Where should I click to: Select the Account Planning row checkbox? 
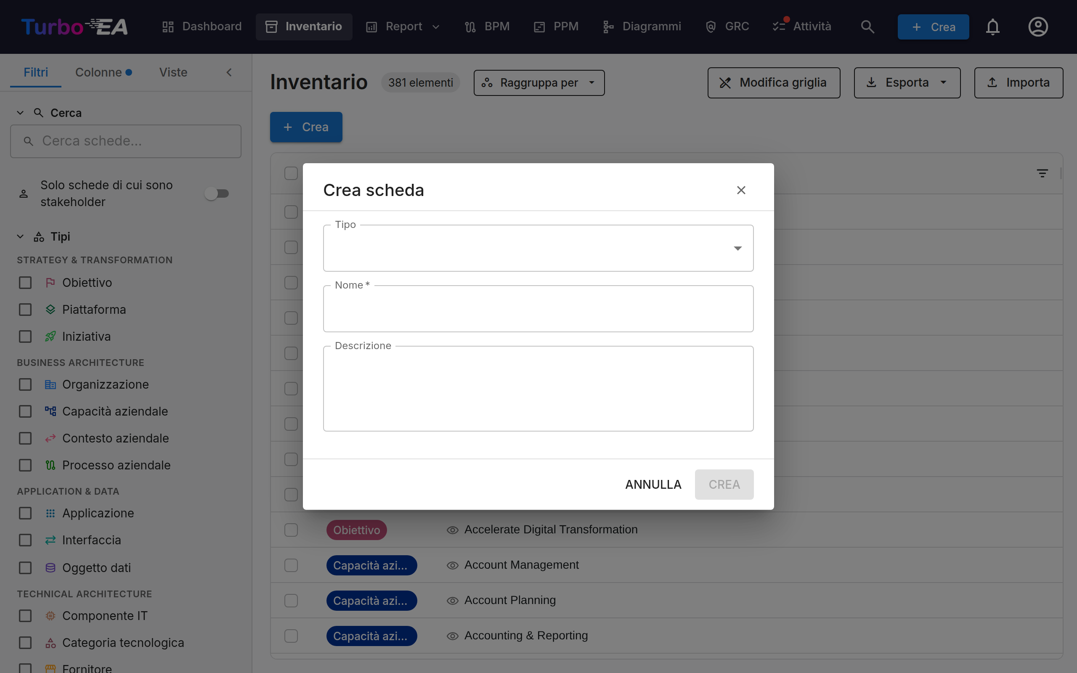[291, 601]
